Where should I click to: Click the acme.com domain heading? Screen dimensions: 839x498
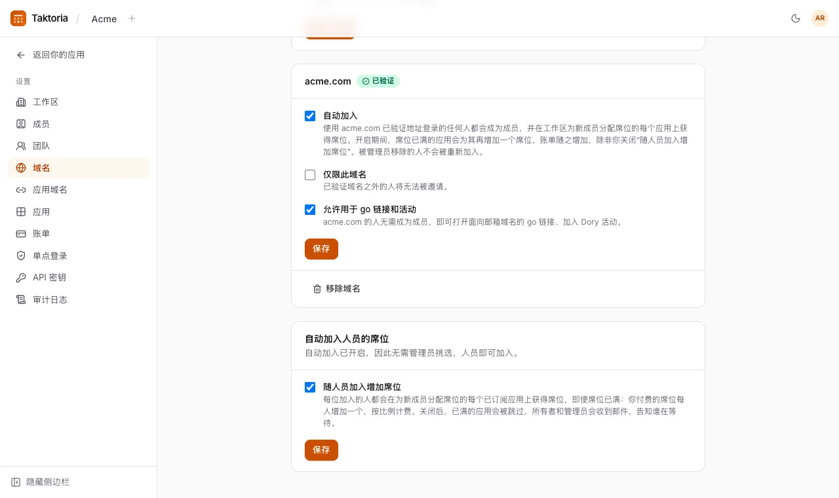click(328, 81)
